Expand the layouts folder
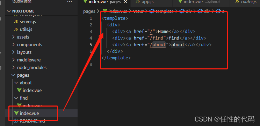 (x=14, y=52)
